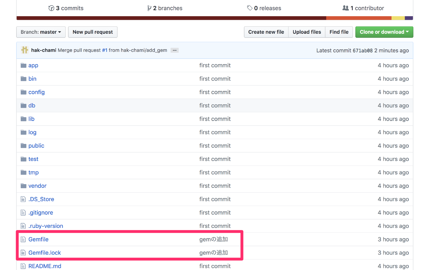Open the .gitignore file link

41,213
